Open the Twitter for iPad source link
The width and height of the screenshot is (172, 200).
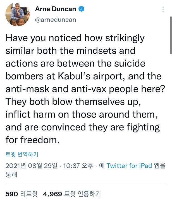click(129, 166)
